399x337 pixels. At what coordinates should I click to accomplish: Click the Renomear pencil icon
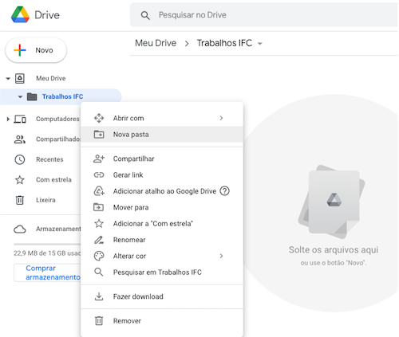point(99,240)
